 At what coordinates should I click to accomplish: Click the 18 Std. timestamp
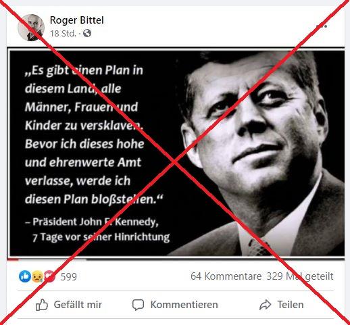(63, 34)
